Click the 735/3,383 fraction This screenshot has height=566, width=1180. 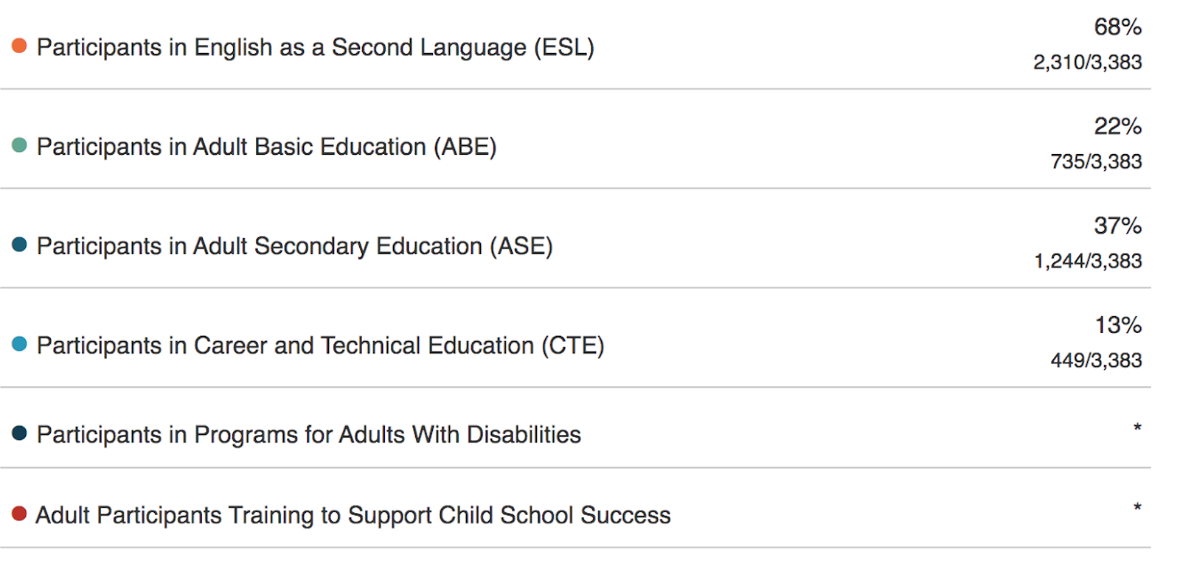tap(1097, 161)
